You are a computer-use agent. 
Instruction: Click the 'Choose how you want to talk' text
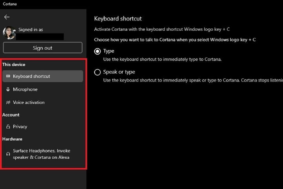175,40
